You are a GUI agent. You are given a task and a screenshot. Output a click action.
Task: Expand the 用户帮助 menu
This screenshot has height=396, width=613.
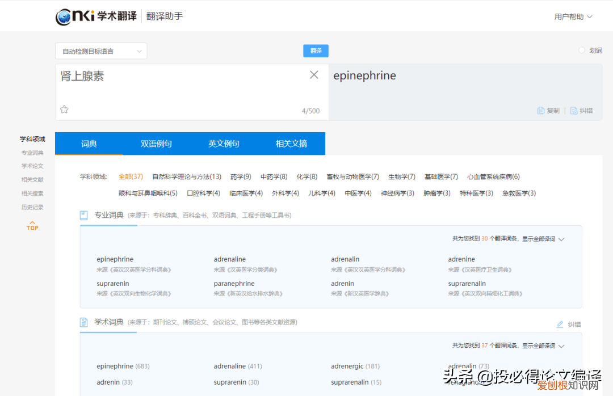click(x=573, y=16)
